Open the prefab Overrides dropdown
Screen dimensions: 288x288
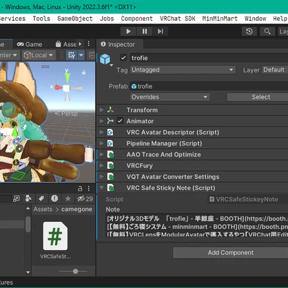(x=170, y=97)
